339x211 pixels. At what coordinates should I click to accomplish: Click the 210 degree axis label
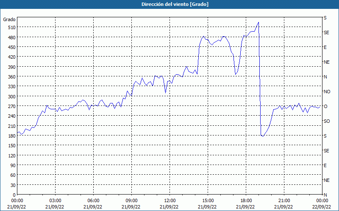tap(12, 126)
